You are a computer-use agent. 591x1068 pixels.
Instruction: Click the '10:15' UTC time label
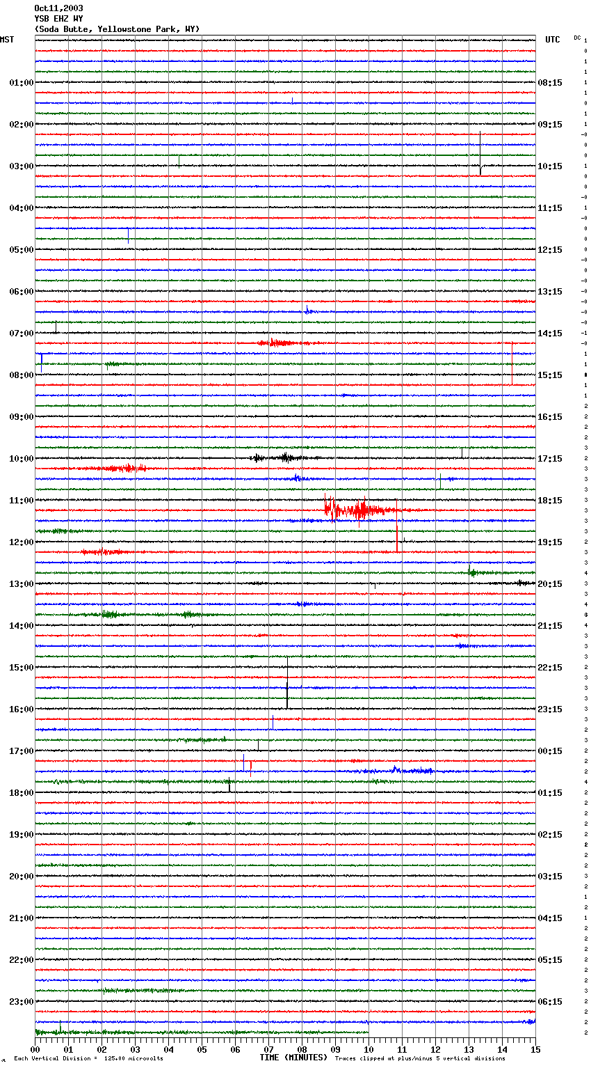pyautogui.click(x=550, y=166)
